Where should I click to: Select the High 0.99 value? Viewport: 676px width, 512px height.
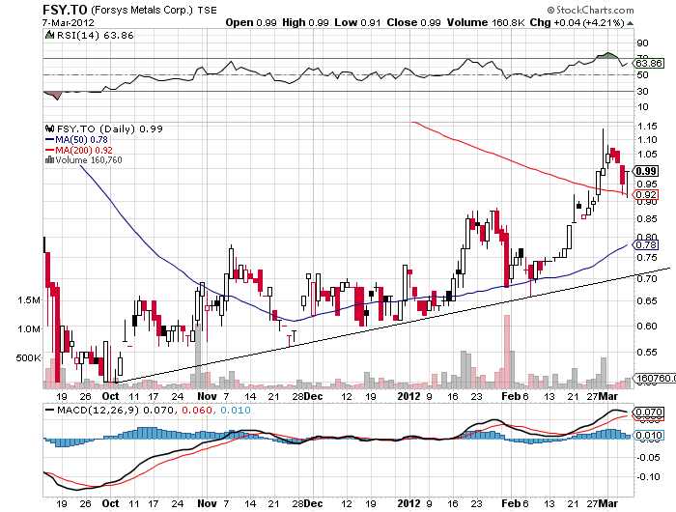[305, 22]
